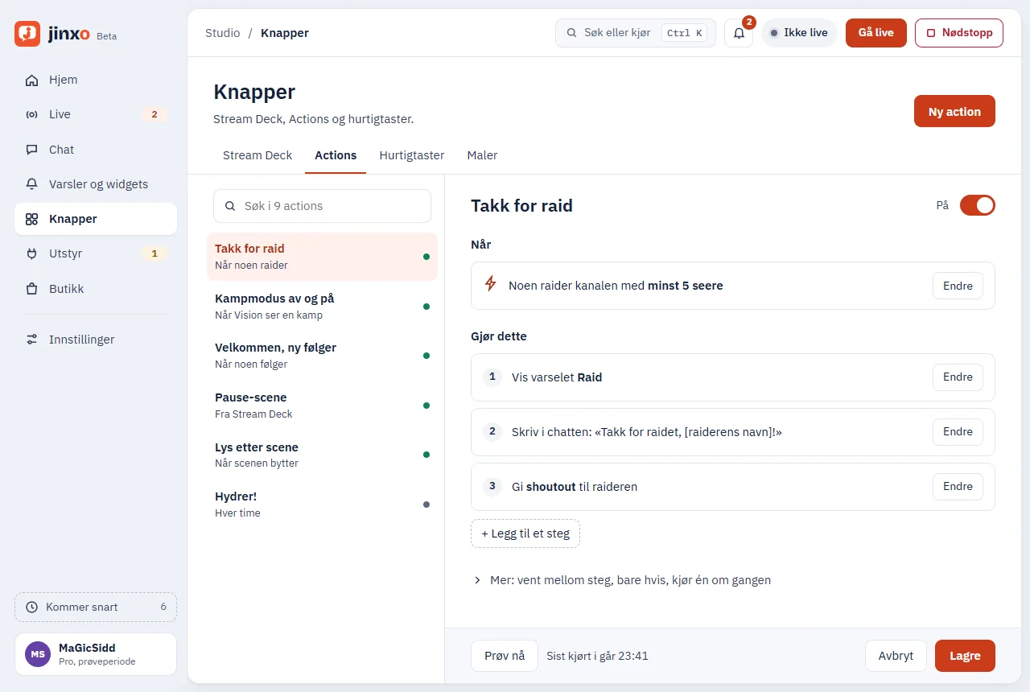The height and width of the screenshot is (692, 1030).
Task: Open Hjem home icon in sidebar
Action: click(x=31, y=80)
